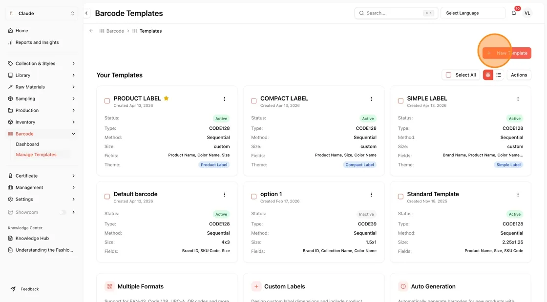Click the barcode icon beside Templates breadcrumb
547x302 pixels.
135,31
